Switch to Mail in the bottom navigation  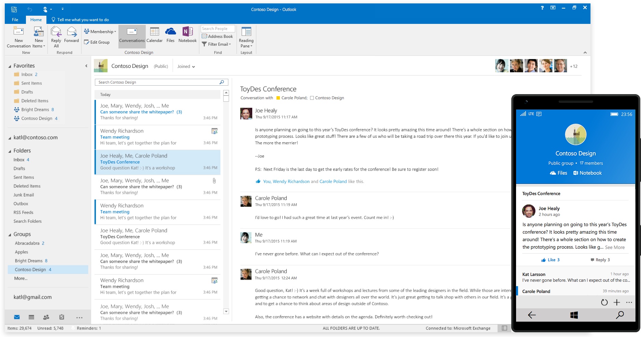click(17, 317)
